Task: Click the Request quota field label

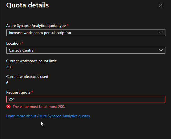Action: (18, 92)
